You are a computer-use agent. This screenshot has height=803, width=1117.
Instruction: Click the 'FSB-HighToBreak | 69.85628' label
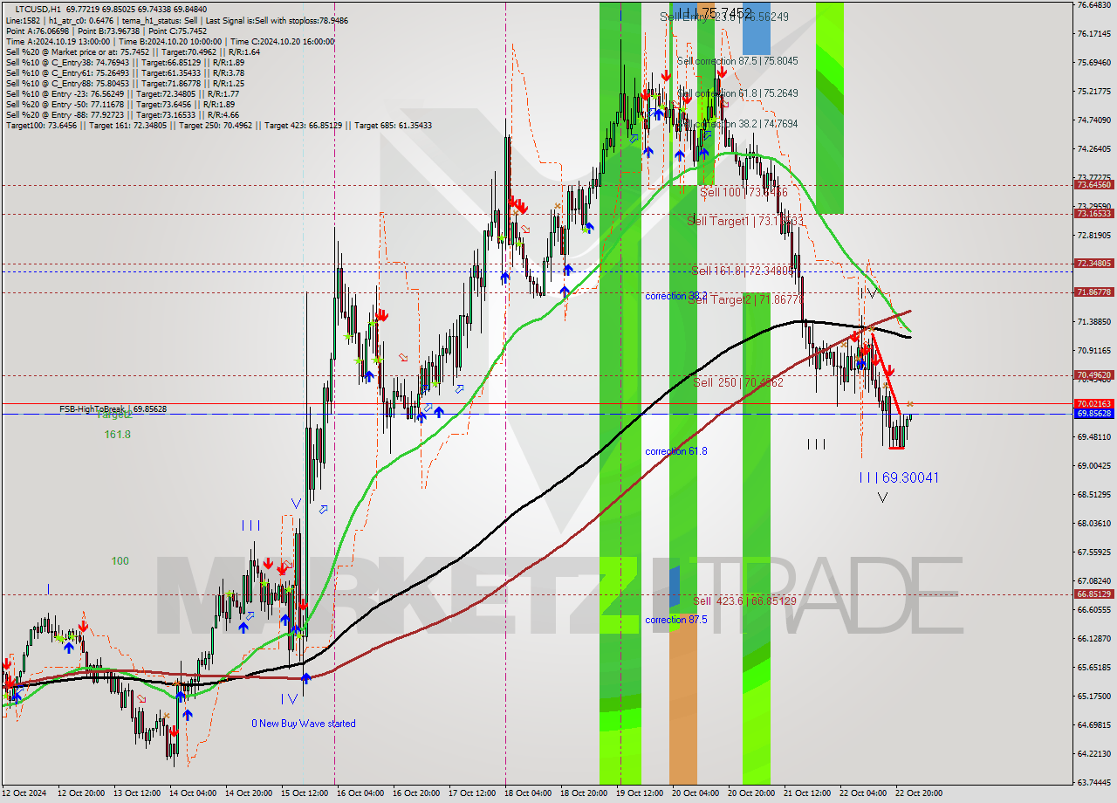point(113,408)
